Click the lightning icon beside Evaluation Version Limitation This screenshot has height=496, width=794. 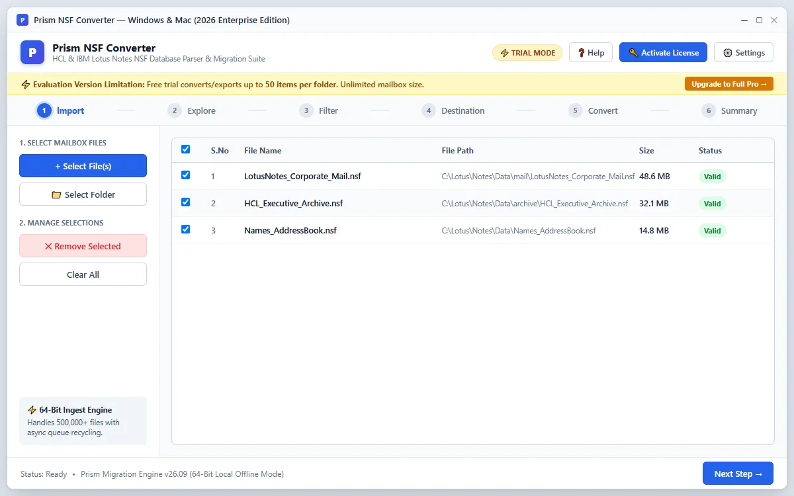click(26, 85)
